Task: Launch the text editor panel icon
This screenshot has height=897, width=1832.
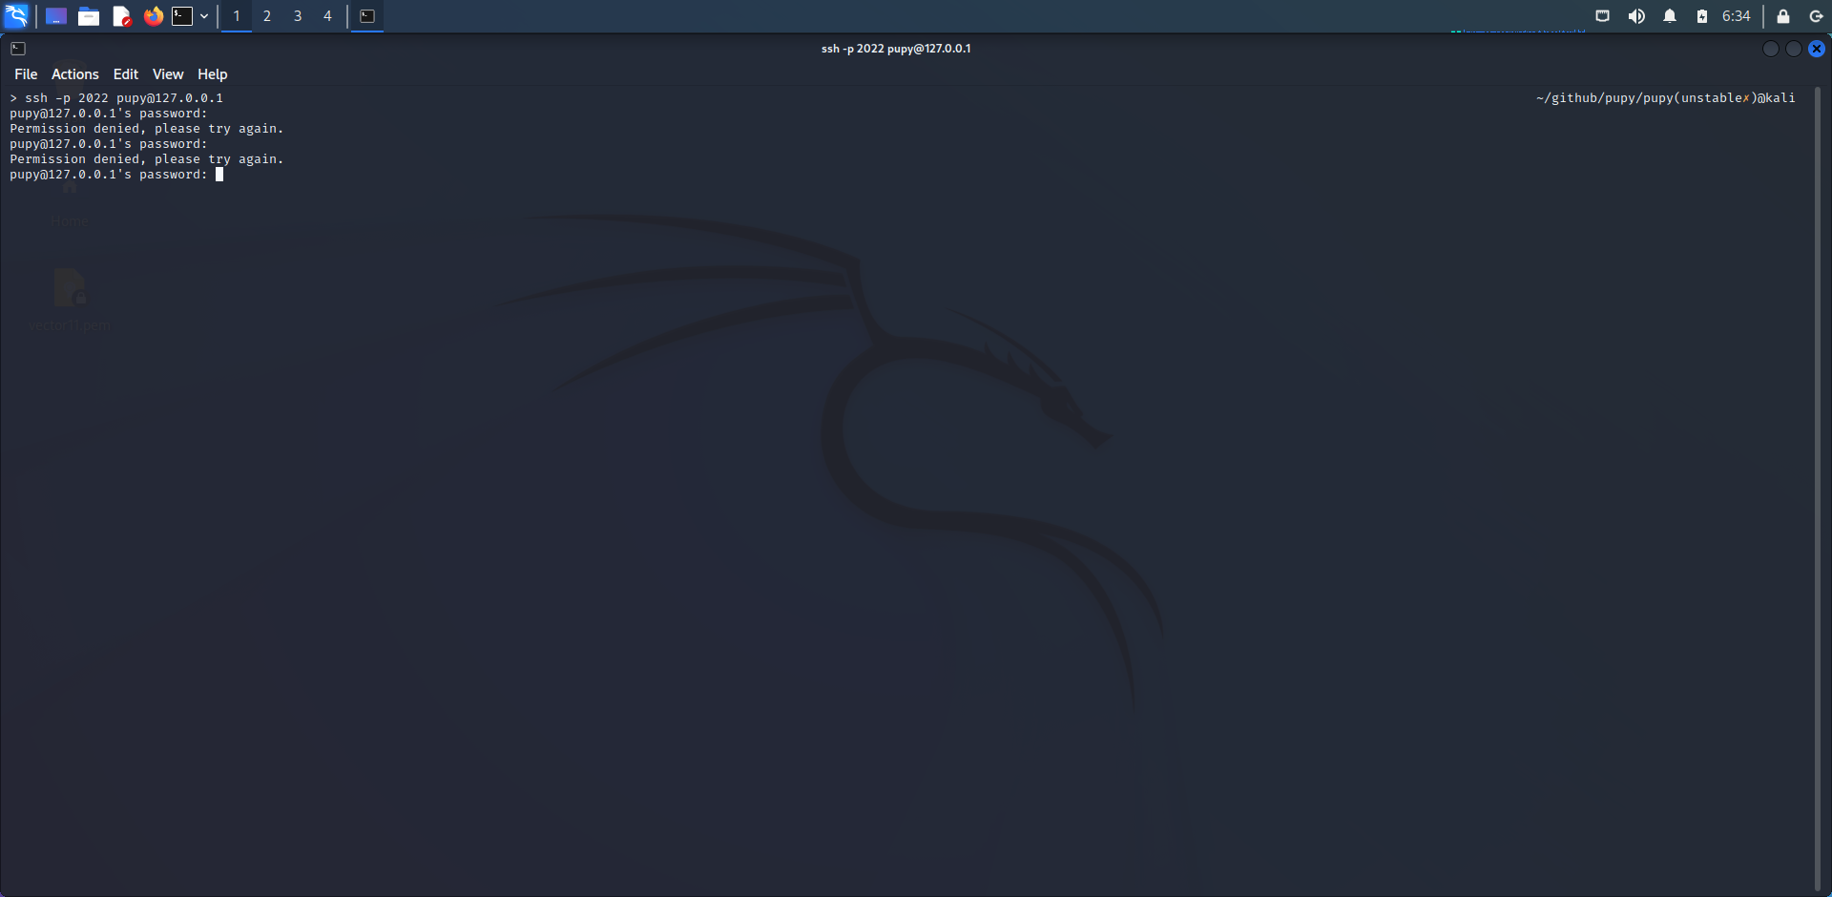Action: pos(121,16)
